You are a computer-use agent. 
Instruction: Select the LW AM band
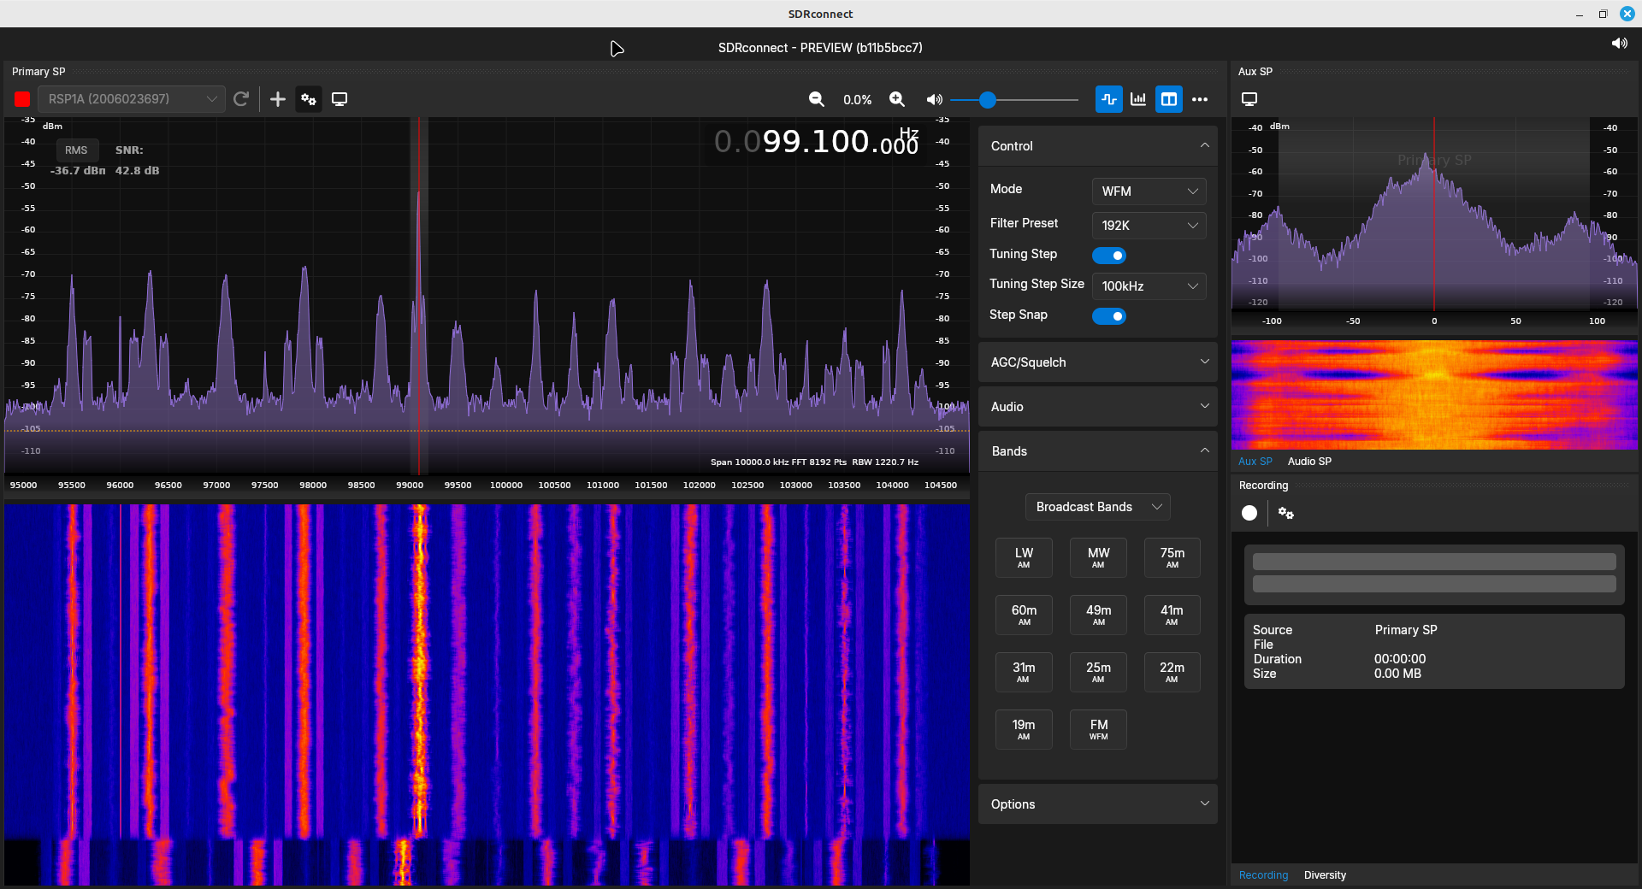pos(1024,557)
